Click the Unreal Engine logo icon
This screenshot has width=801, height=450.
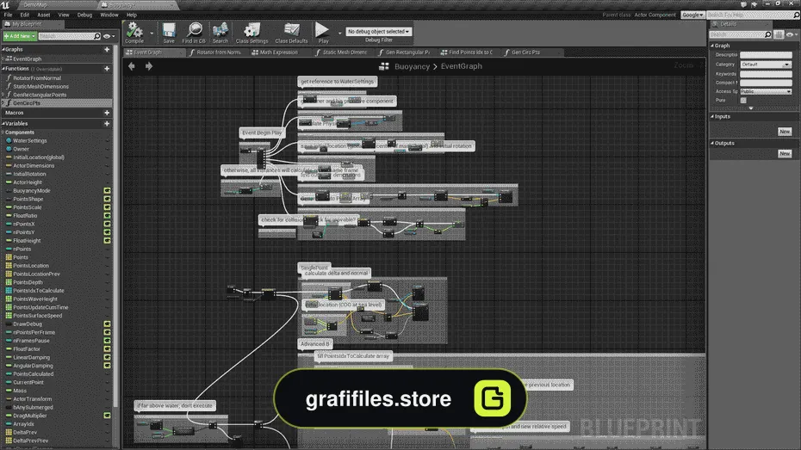click(5, 4)
